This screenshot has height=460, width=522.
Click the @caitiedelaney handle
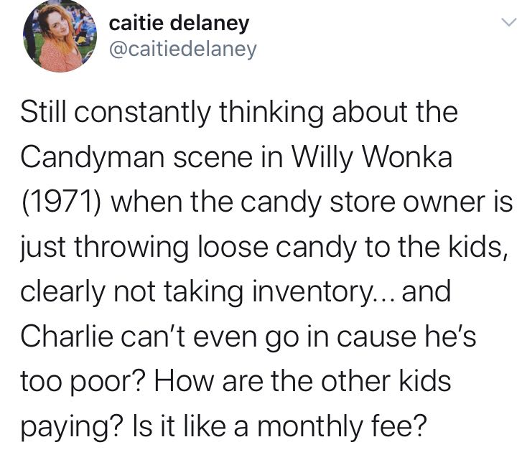182,49
